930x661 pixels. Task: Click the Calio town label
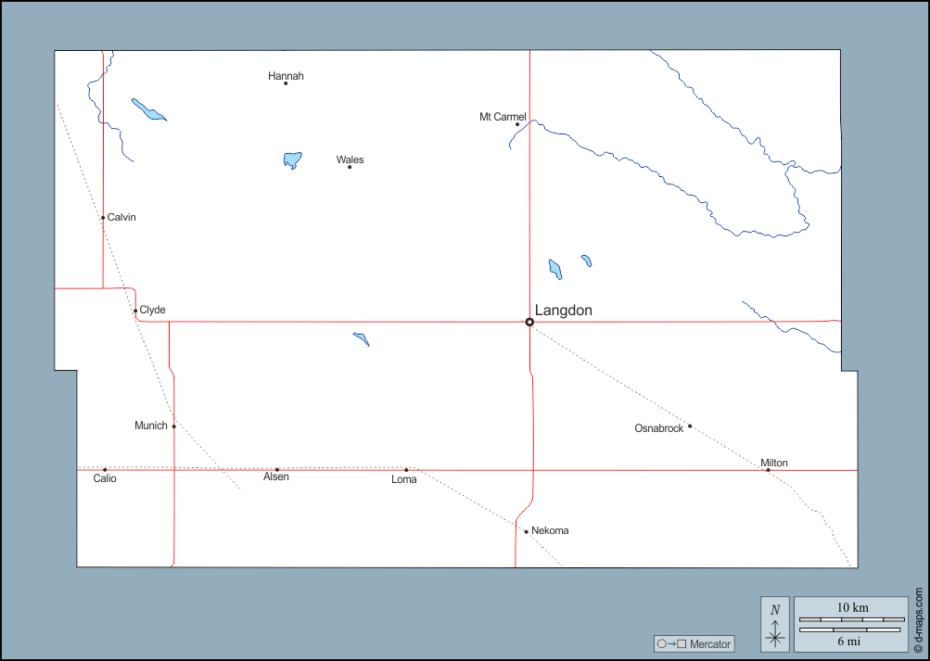click(x=105, y=478)
